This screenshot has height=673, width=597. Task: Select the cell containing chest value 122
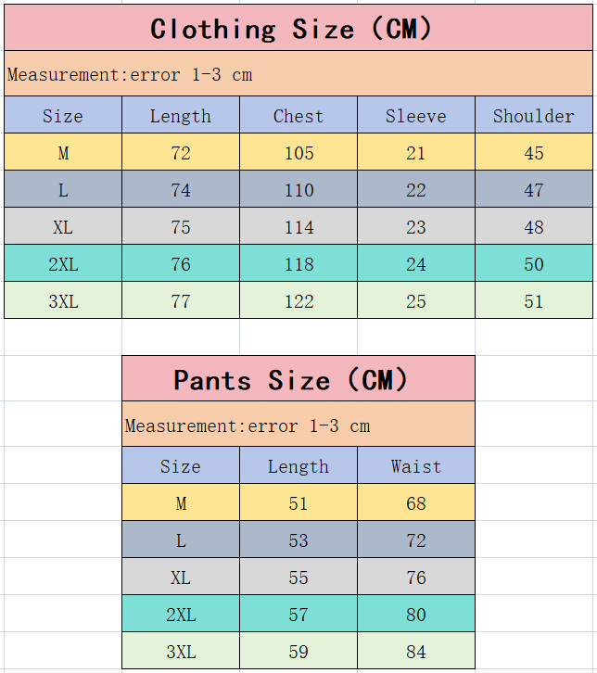tap(298, 301)
